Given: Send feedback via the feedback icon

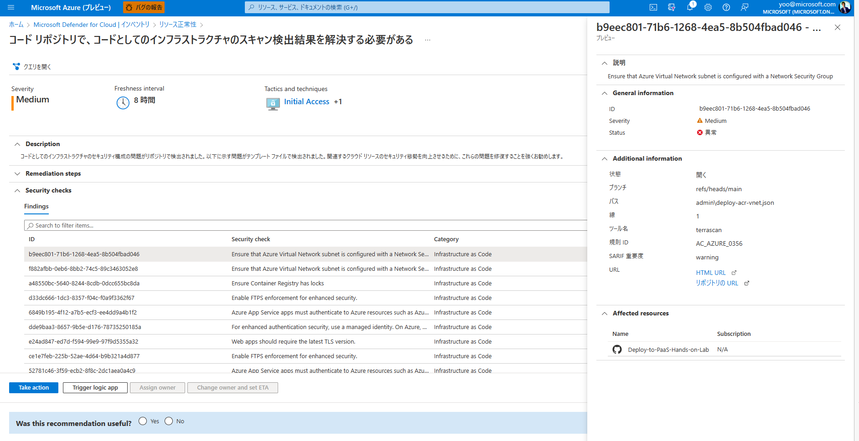Looking at the screenshot, I should point(744,7).
